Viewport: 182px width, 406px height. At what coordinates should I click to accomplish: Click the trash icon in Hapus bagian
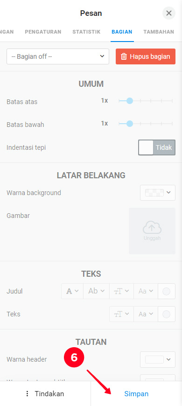click(x=124, y=56)
